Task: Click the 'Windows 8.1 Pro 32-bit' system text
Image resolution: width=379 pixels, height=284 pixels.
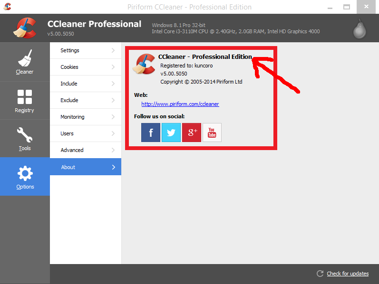Action: (179, 25)
